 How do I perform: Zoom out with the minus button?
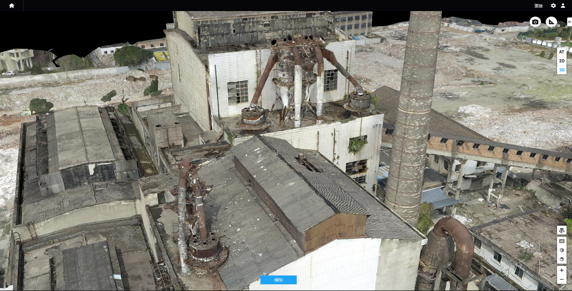click(x=561, y=280)
